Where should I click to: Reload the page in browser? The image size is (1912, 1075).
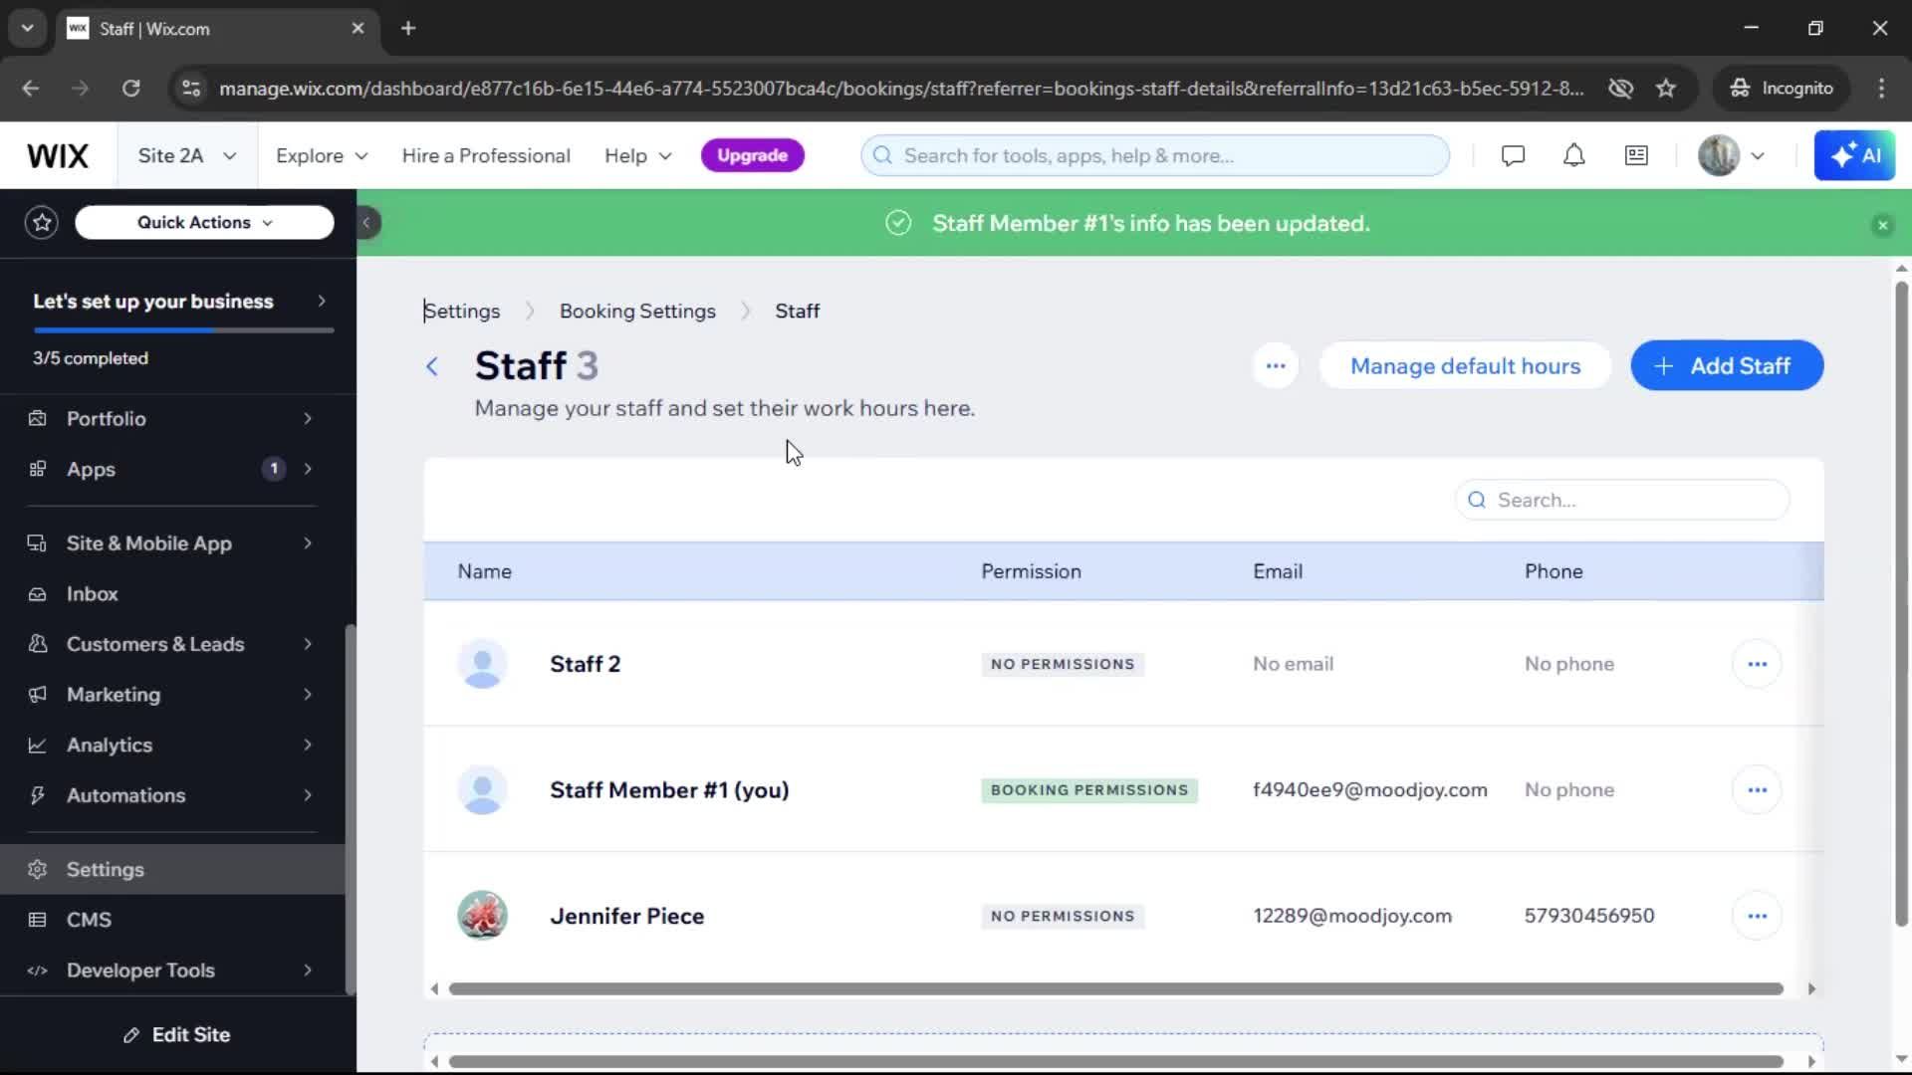pos(130,89)
